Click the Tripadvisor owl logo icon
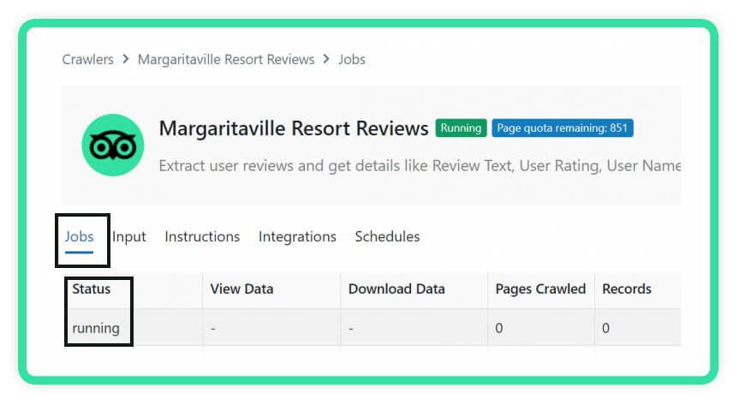Image resolution: width=745 pixels, height=405 pixels. [x=112, y=145]
